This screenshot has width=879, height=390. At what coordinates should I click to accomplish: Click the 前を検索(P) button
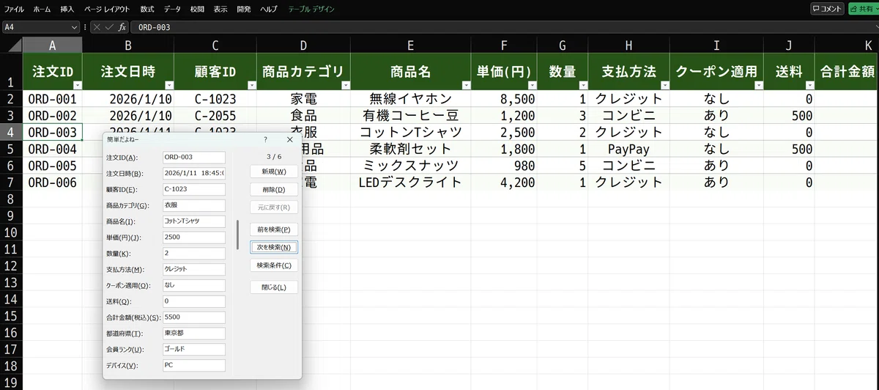tap(274, 229)
